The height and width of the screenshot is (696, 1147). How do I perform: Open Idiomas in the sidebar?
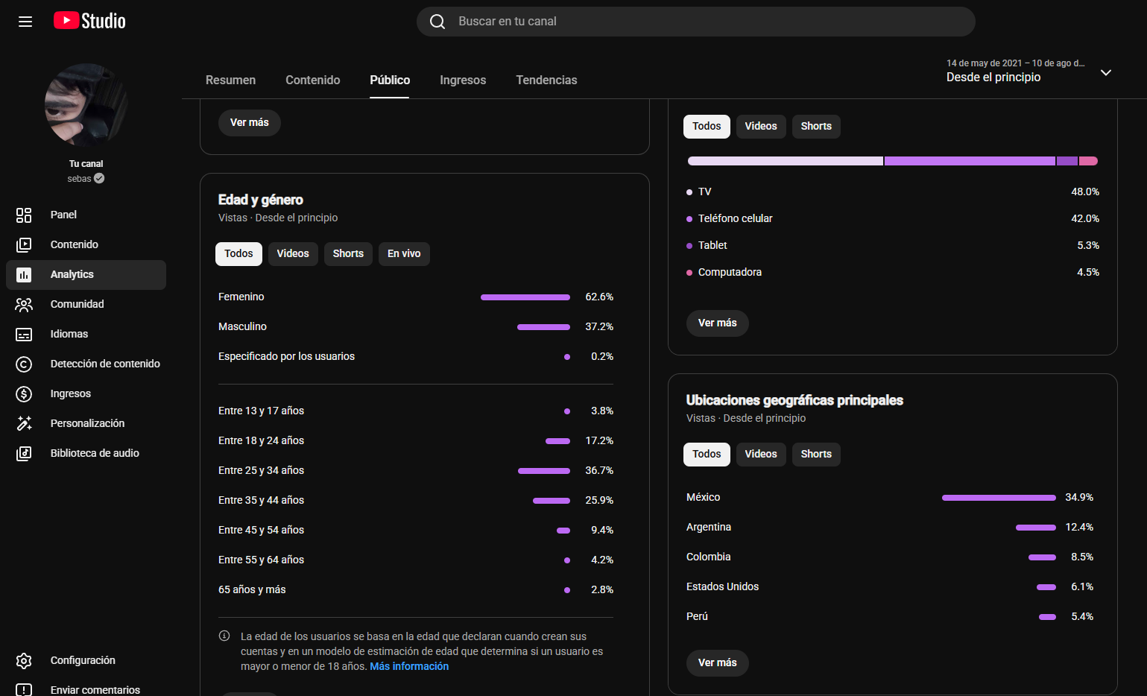[x=86, y=334]
